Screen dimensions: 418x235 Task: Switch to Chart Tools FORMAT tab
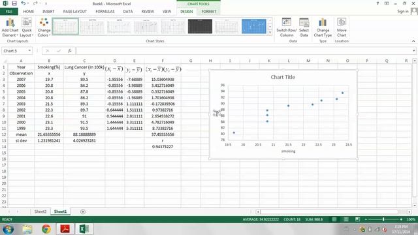tap(209, 12)
